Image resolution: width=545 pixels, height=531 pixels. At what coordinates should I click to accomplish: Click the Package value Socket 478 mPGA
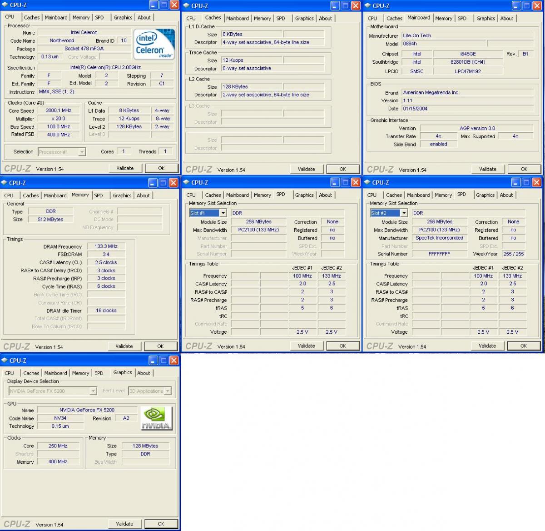point(84,49)
